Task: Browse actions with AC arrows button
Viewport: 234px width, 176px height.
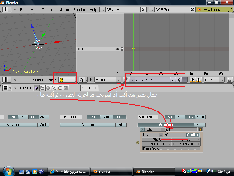Action: (133, 80)
